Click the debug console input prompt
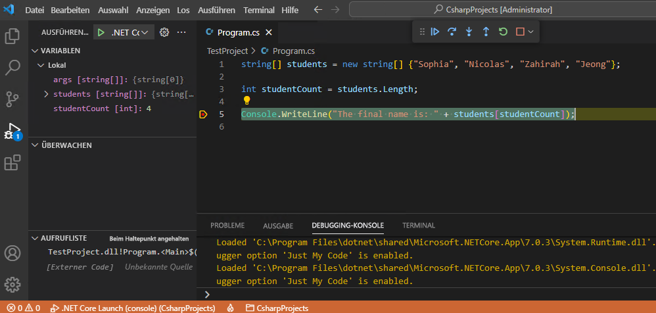 tap(427, 295)
